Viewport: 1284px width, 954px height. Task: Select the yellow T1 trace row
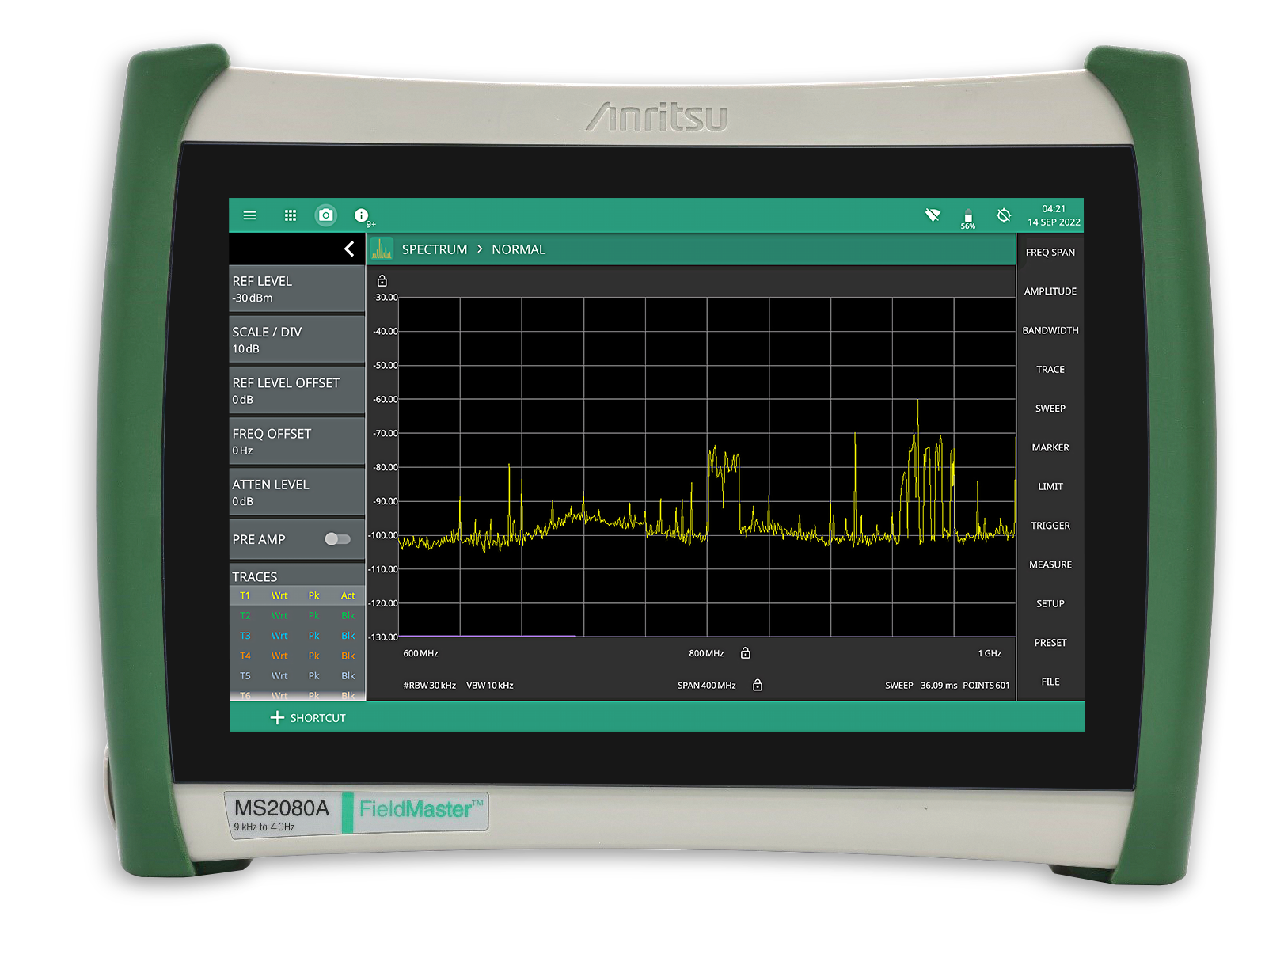(x=297, y=595)
